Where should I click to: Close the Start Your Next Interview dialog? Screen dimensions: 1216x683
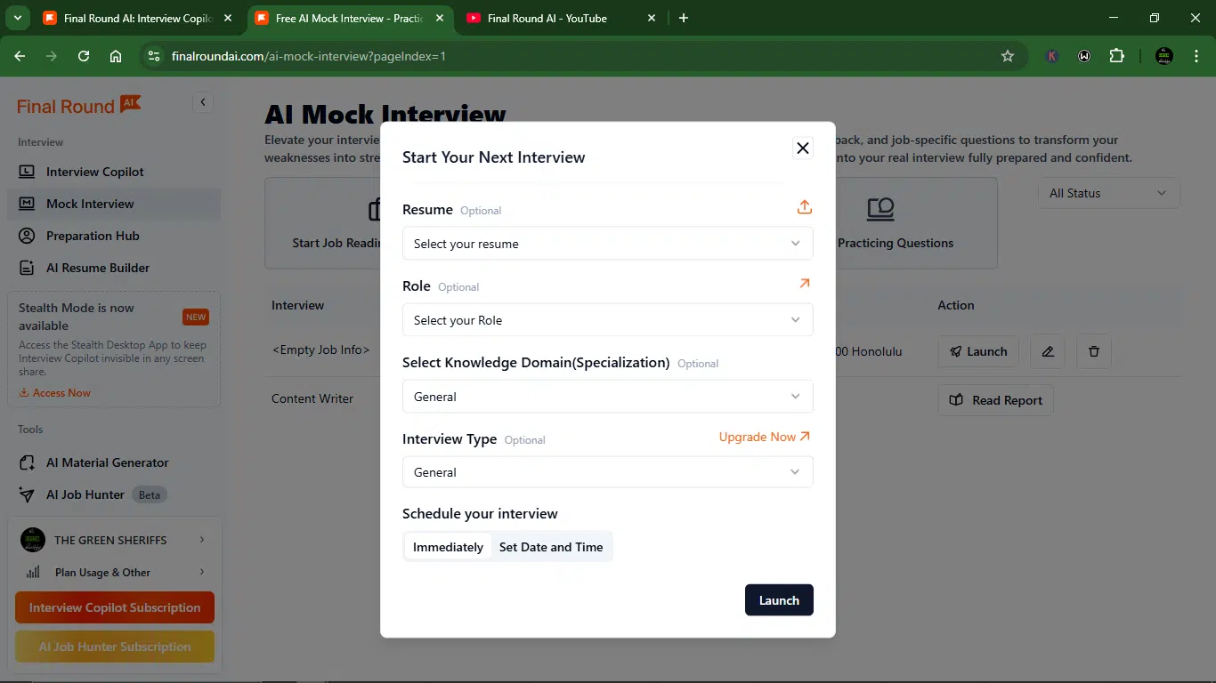click(803, 149)
